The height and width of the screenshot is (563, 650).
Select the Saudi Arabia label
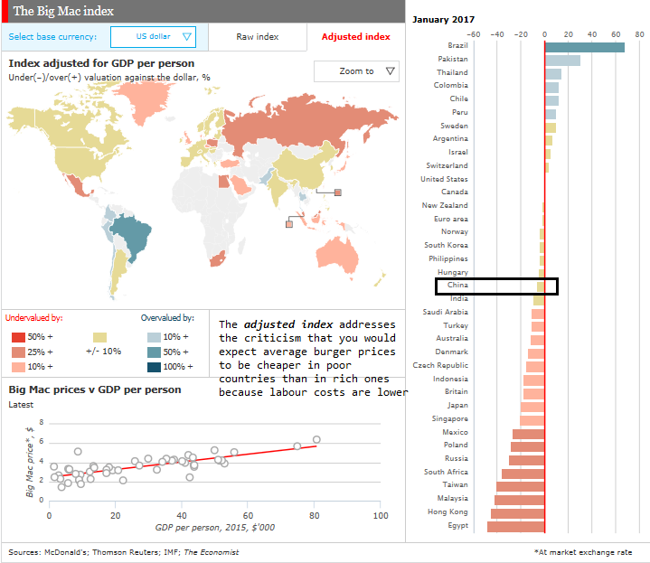(x=445, y=312)
